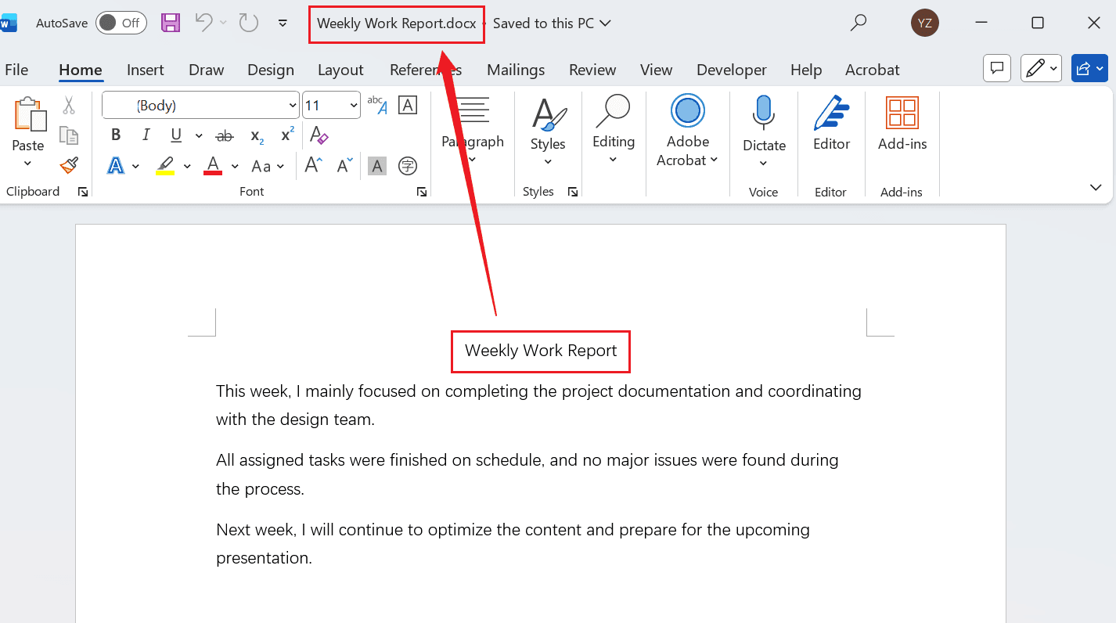The width and height of the screenshot is (1116, 623).
Task: Click the Paste clipboard icon
Action: pos(29,114)
